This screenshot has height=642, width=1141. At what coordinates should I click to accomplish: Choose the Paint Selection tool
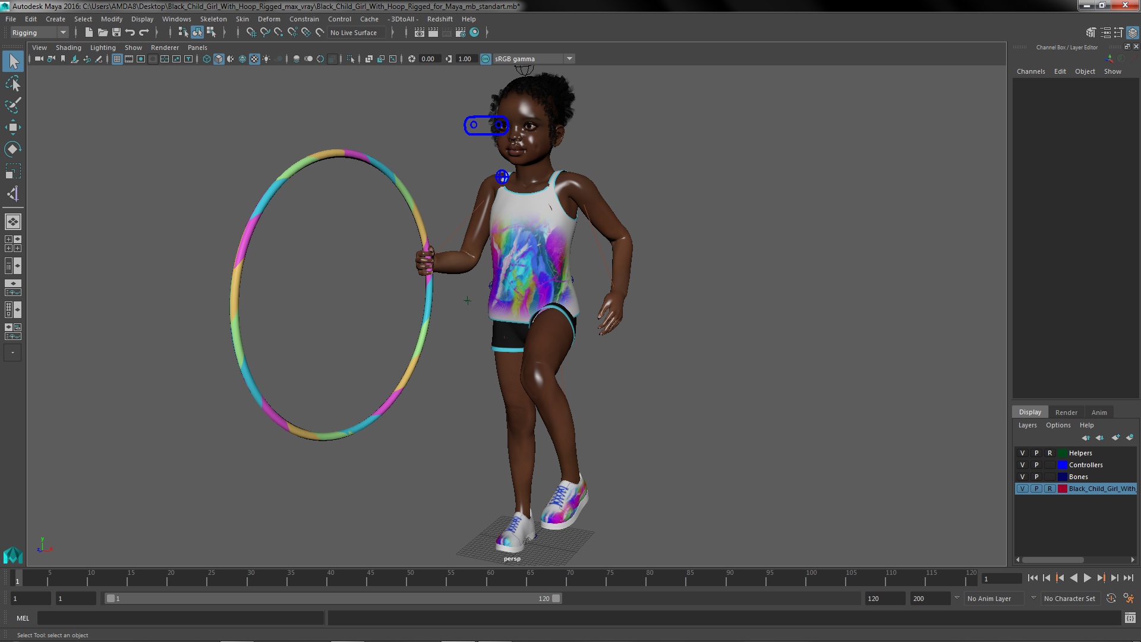(12, 105)
